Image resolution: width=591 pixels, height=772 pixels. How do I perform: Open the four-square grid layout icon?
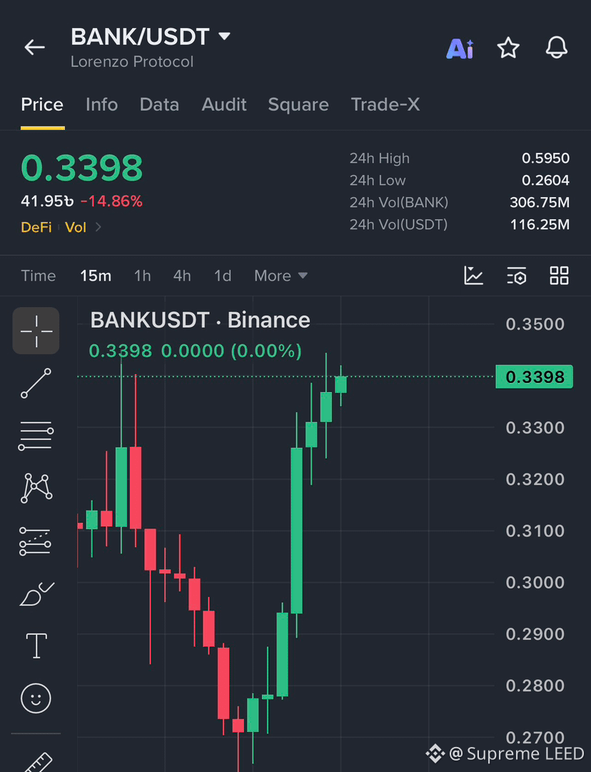[559, 276]
